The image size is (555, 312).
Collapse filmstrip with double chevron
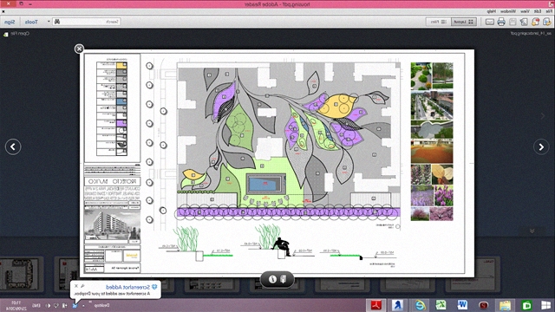532,231
